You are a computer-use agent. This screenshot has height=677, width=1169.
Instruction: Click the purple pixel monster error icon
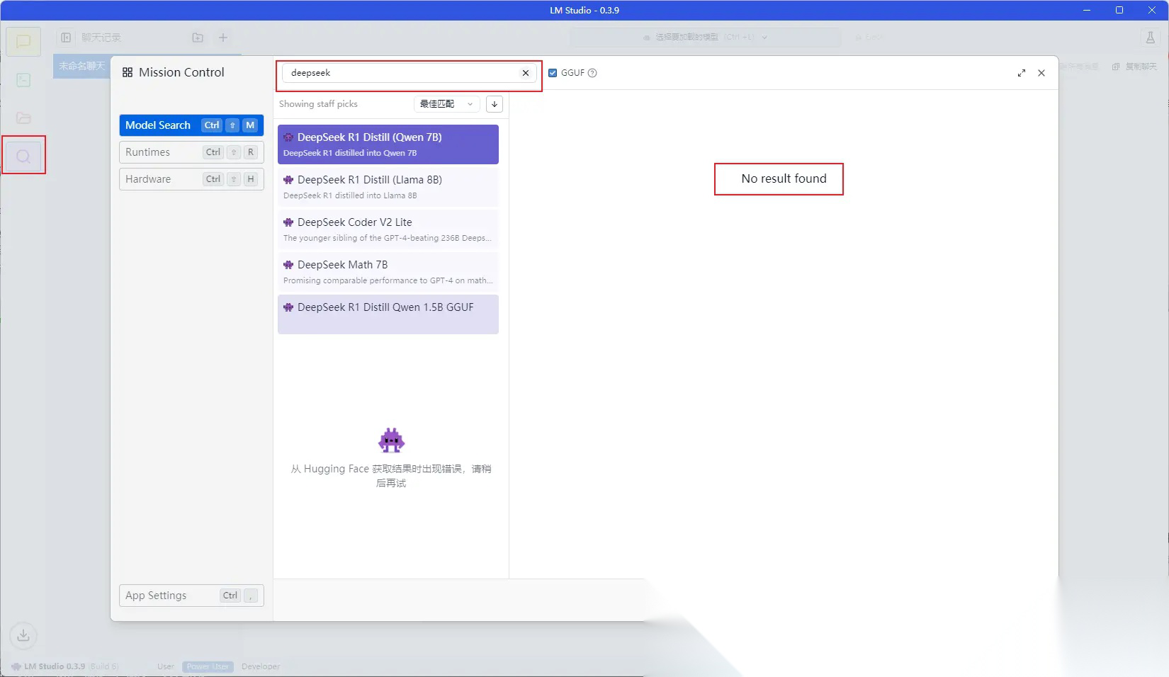[391, 440]
